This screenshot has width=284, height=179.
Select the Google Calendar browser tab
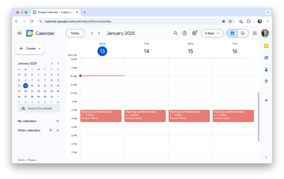tap(55, 12)
